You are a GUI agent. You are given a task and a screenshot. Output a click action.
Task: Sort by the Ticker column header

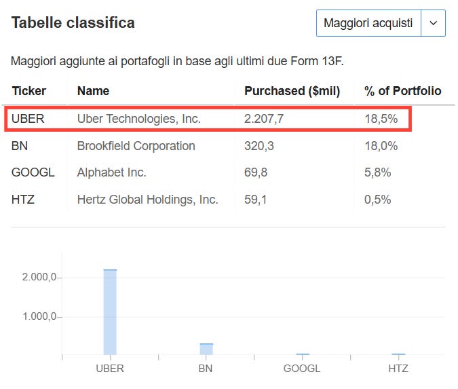coord(29,91)
